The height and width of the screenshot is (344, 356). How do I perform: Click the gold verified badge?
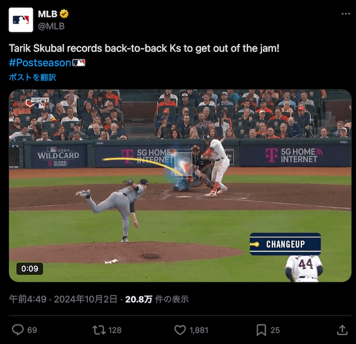64,14
